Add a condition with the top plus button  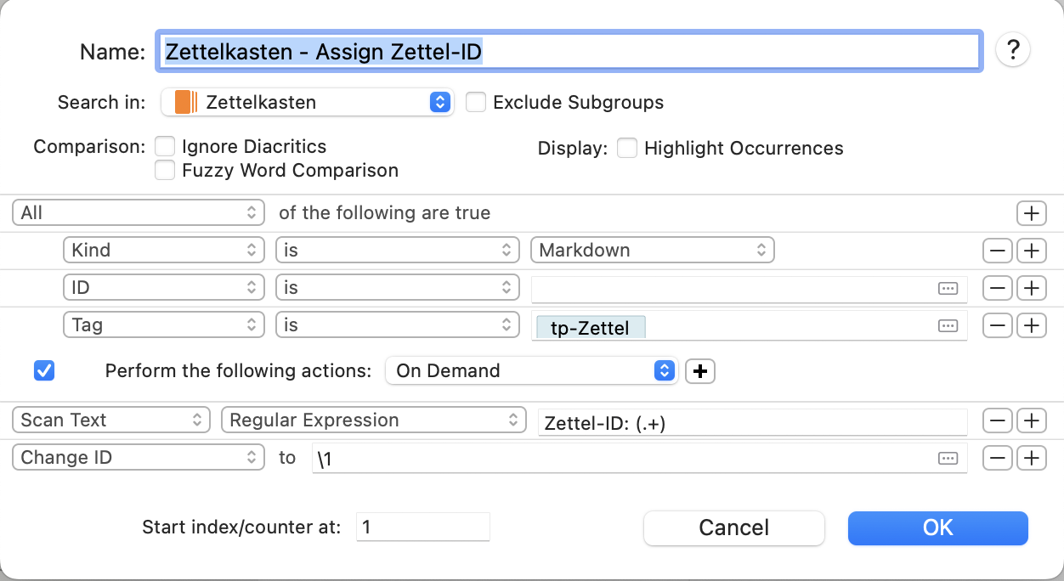tap(1031, 212)
